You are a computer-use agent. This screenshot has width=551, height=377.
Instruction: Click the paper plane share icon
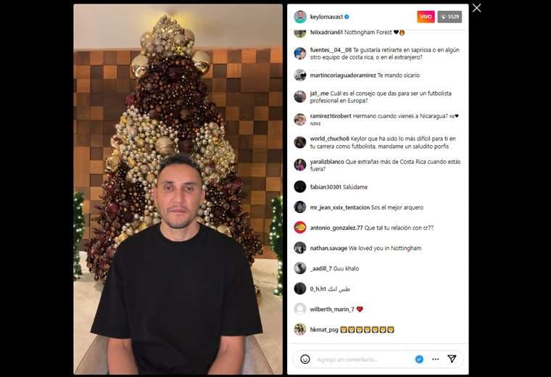point(452,359)
